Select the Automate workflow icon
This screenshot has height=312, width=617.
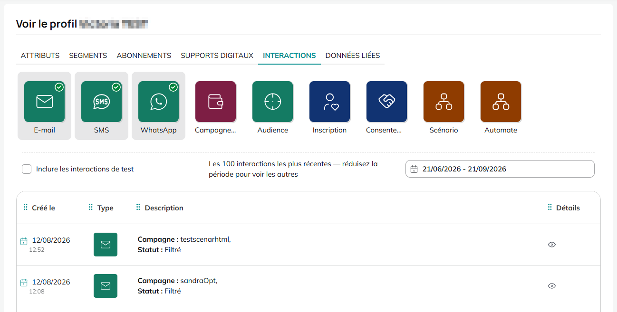pos(501,102)
